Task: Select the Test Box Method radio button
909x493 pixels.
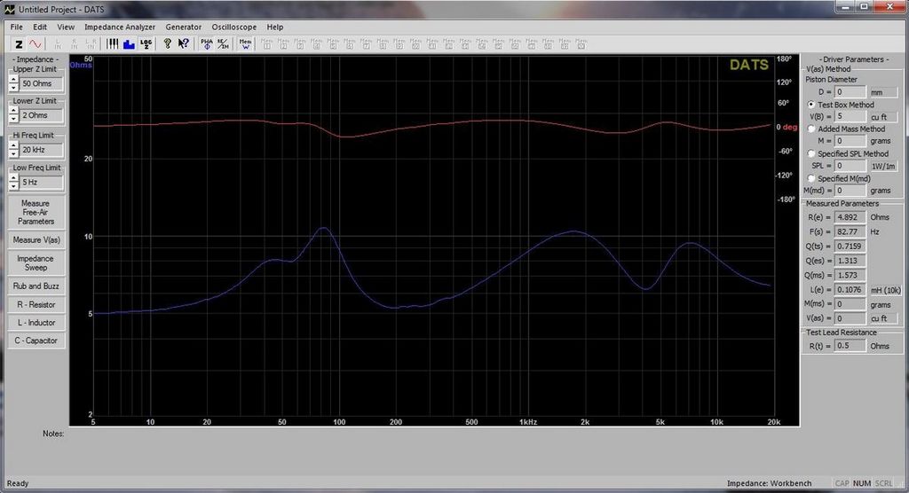Action: [811, 105]
